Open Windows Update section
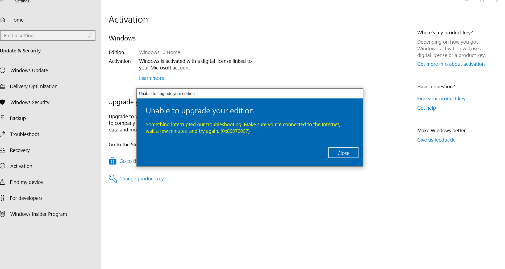 click(29, 71)
